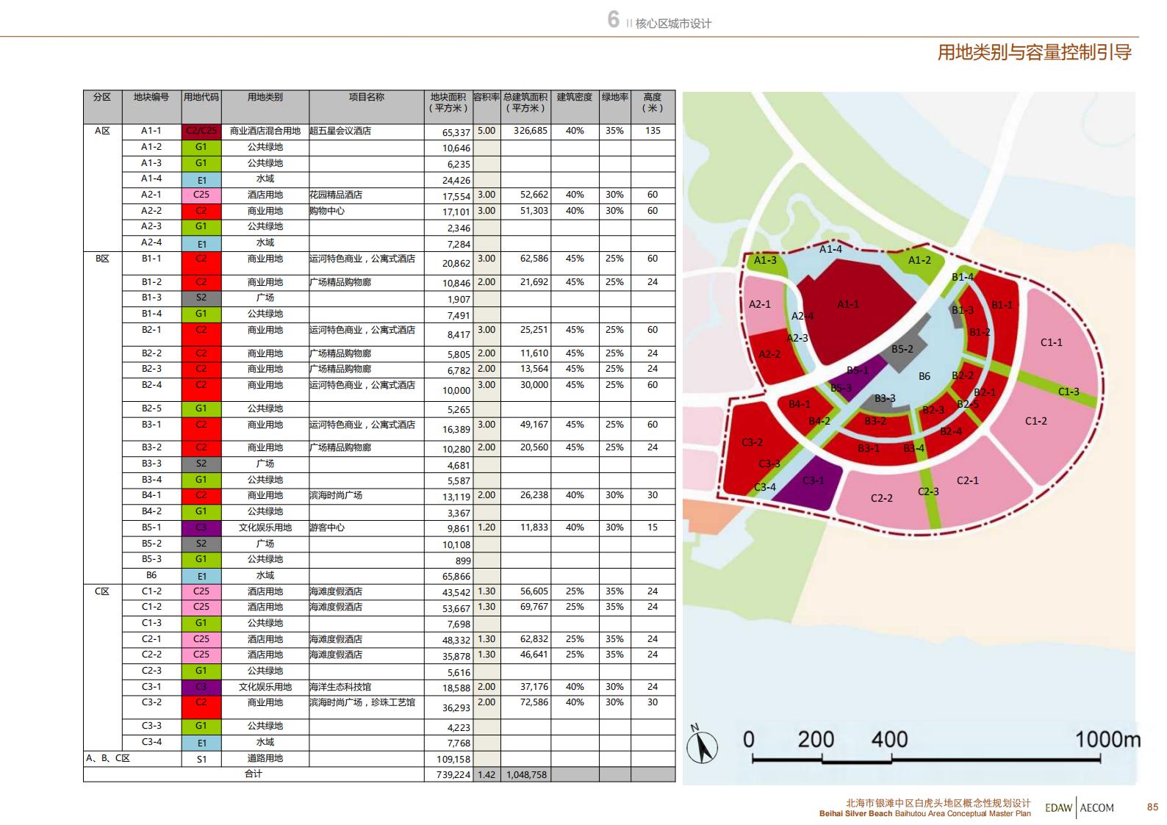
Task: Click the overall plot ratio 1.42
Action: (x=486, y=775)
